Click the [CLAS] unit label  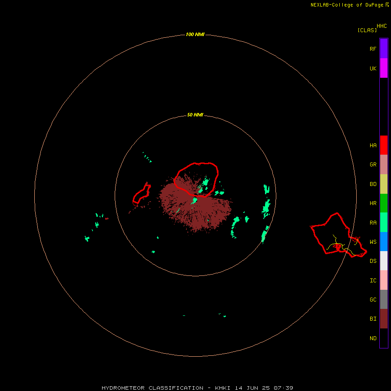(x=367, y=30)
